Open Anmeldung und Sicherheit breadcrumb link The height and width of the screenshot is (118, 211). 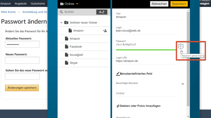35,12
